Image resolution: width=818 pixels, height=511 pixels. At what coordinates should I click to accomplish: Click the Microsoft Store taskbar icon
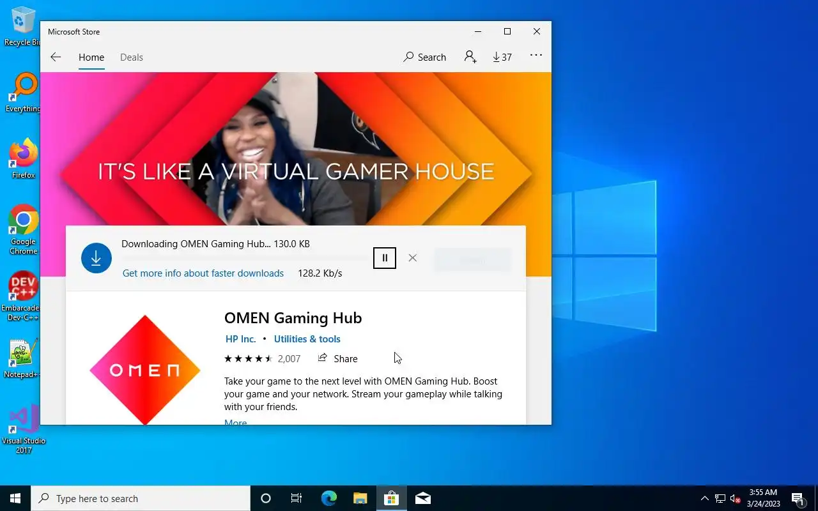pos(391,498)
